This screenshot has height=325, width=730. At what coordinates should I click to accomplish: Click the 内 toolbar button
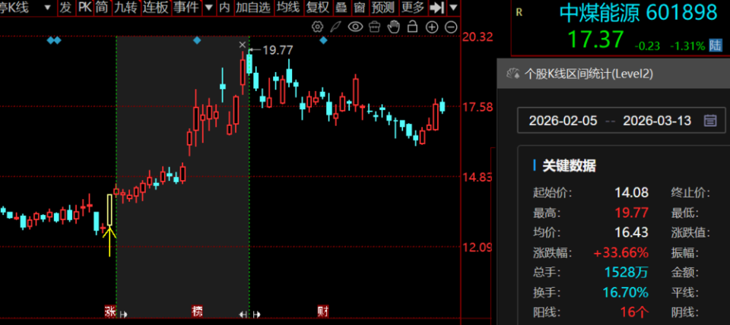(x=225, y=8)
